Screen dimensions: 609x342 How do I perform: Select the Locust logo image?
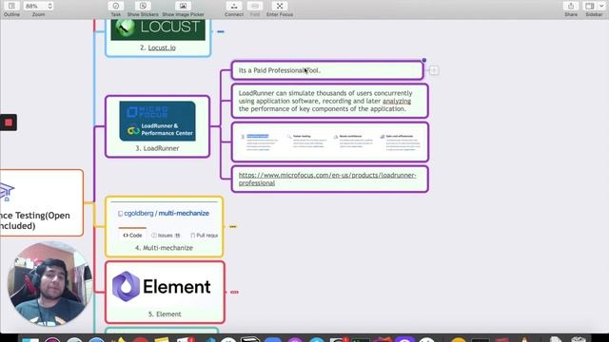point(158,29)
